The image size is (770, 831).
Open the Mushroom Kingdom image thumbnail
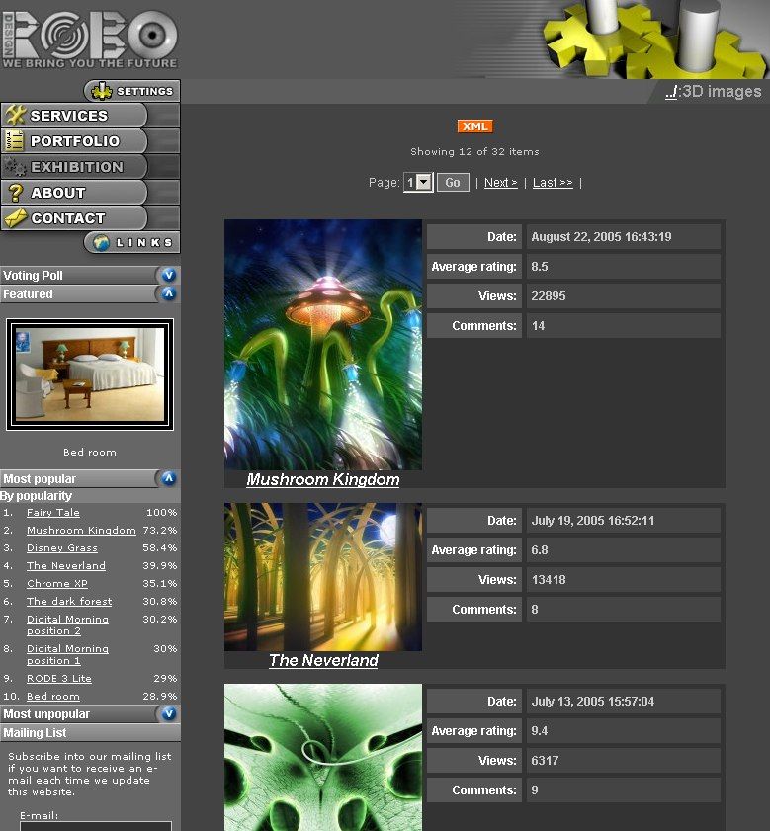point(323,344)
